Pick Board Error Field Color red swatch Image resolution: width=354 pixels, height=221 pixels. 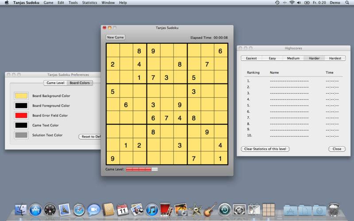[21, 115]
